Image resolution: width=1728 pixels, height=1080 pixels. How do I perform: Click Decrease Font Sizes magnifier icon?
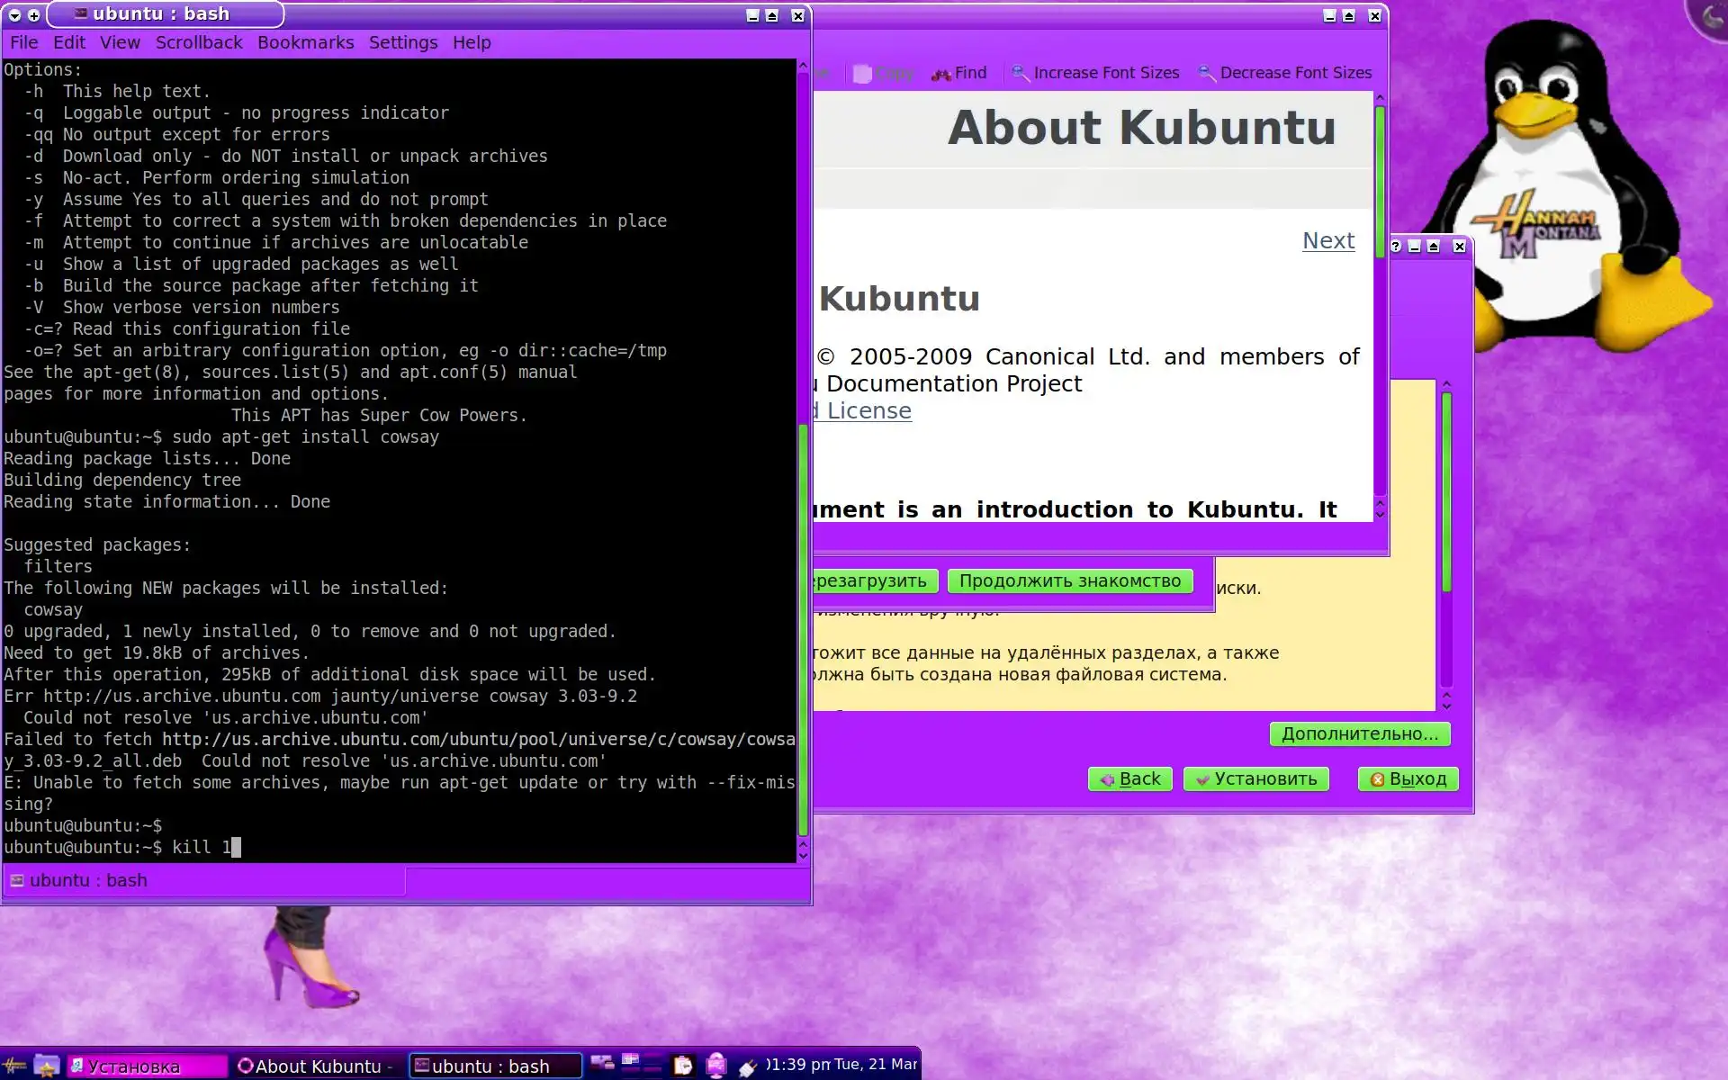1206,73
